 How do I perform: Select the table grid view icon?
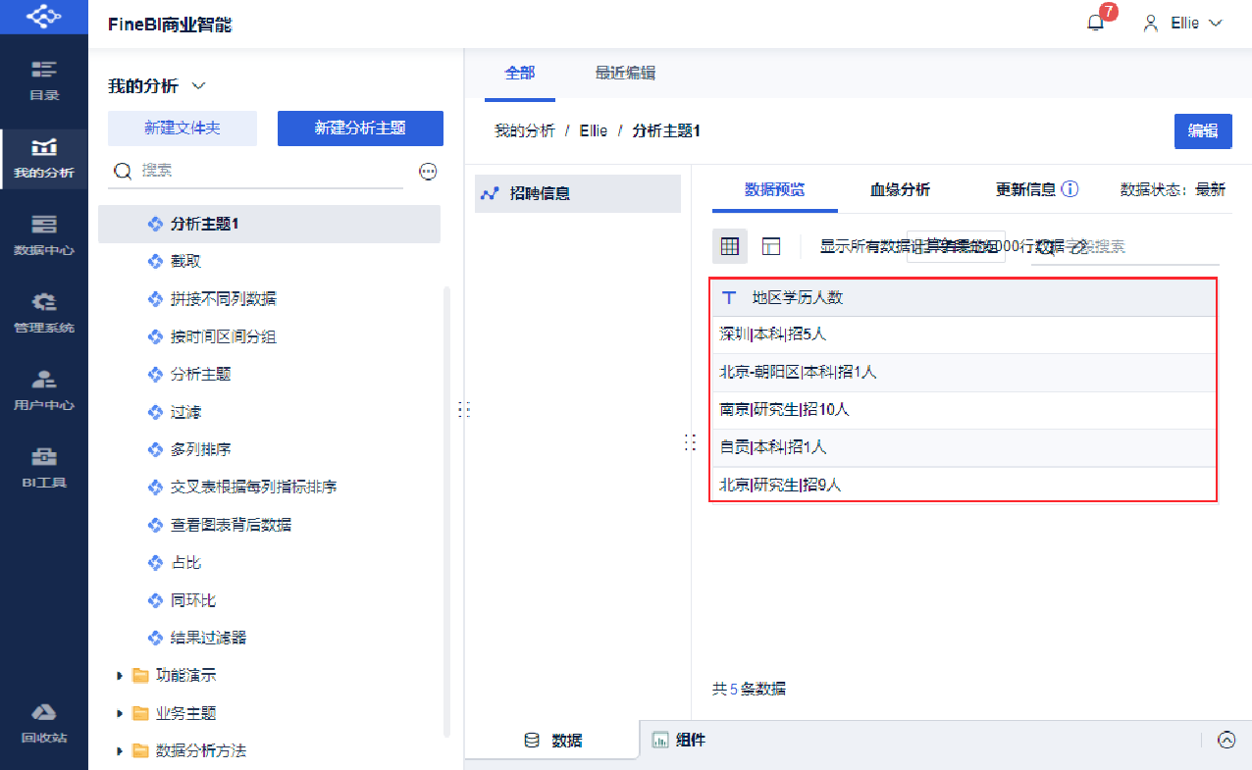[x=730, y=246]
